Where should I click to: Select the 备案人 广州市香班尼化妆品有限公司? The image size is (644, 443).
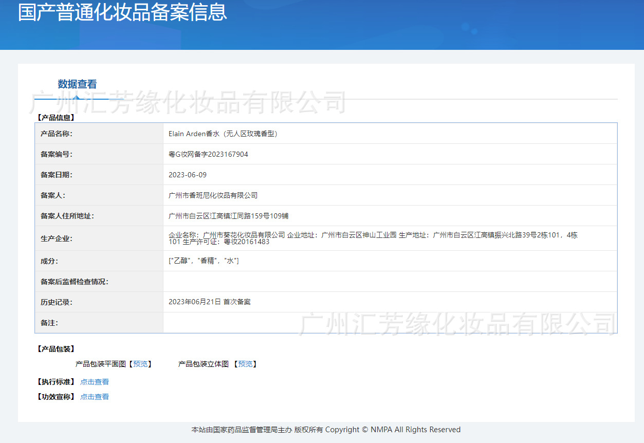pyautogui.click(x=213, y=195)
